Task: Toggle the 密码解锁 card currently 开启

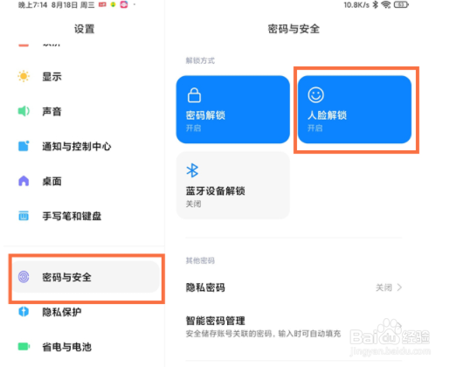Action: (x=233, y=109)
